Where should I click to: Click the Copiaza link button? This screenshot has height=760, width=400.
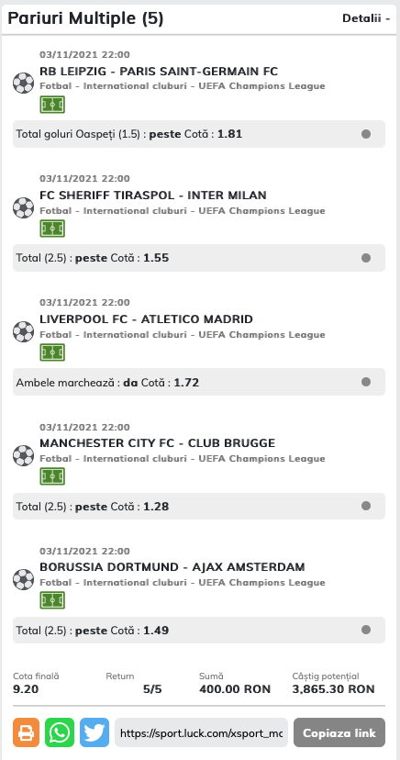pyautogui.click(x=339, y=732)
